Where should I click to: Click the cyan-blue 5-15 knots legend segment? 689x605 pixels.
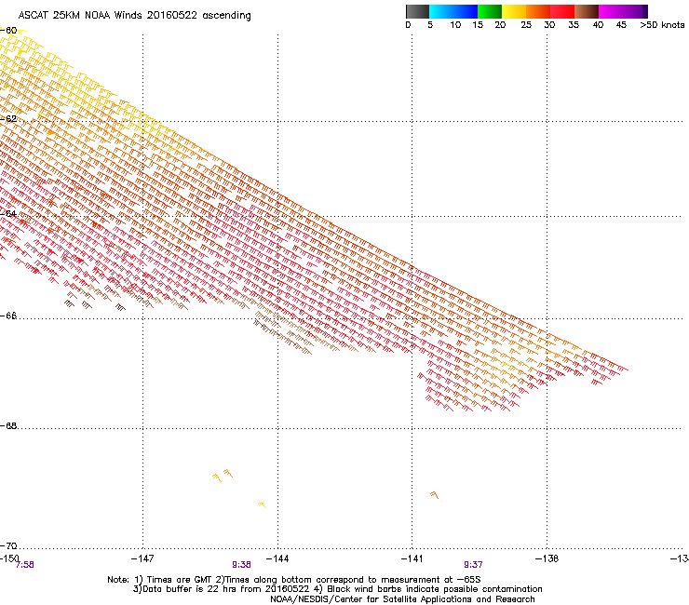click(x=453, y=11)
